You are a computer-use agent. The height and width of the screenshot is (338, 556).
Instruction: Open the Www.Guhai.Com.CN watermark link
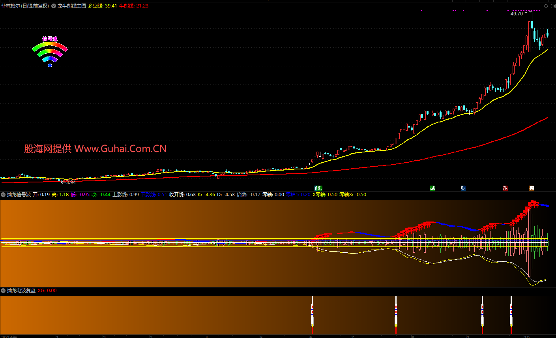(x=120, y=149)
